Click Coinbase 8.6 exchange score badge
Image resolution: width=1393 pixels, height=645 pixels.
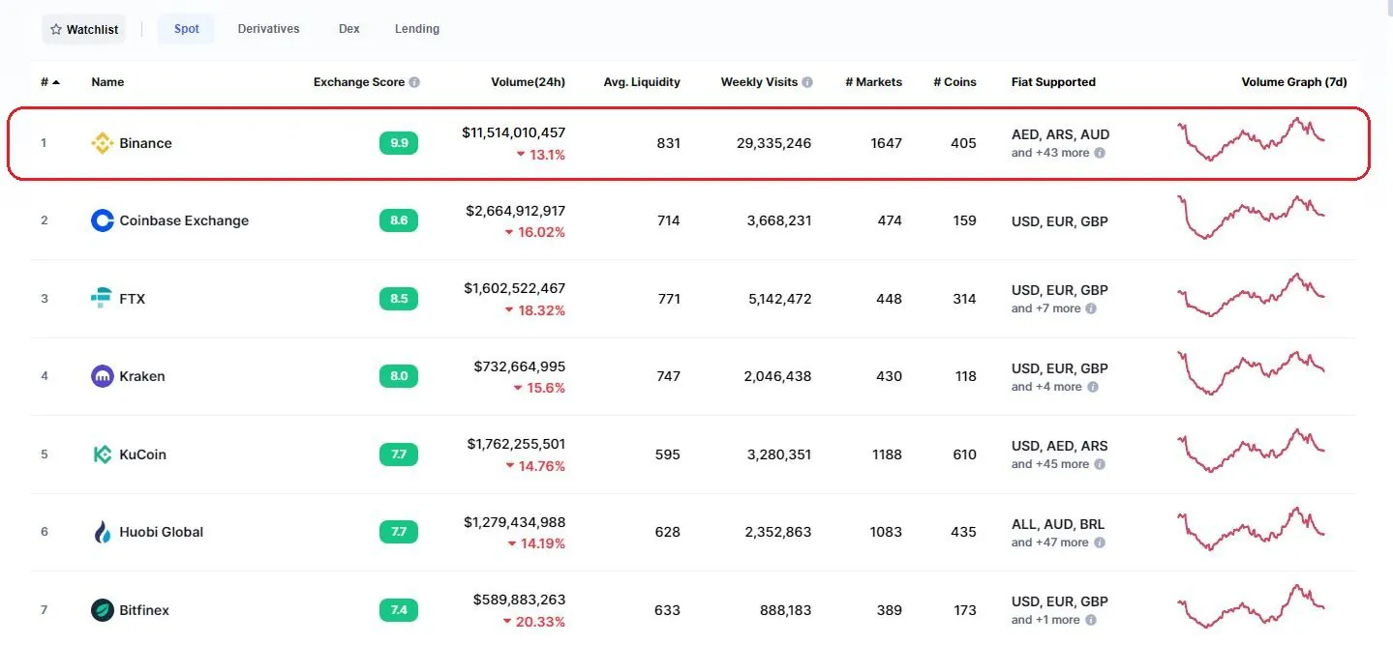pos(399,220)
